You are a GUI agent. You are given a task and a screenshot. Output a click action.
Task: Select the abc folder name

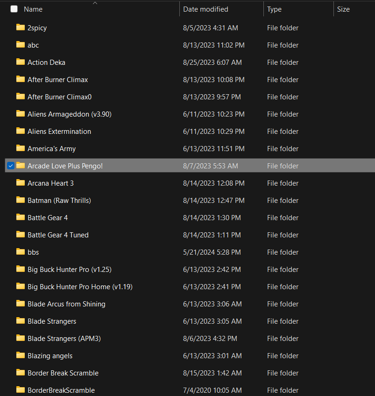[x=33, y=45]
